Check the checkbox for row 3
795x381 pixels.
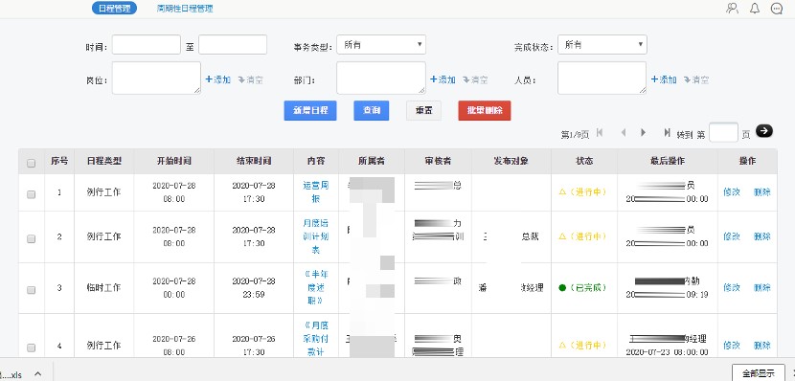pyautogui.click(x=31, y=290)
